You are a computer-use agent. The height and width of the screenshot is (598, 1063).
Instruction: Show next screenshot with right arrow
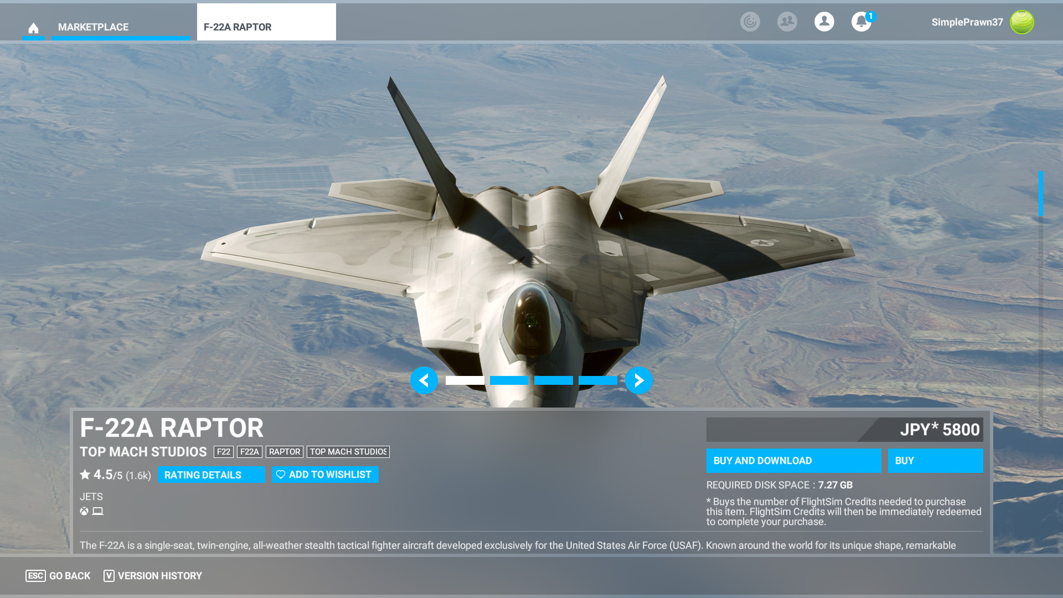[x=638, y=380]
